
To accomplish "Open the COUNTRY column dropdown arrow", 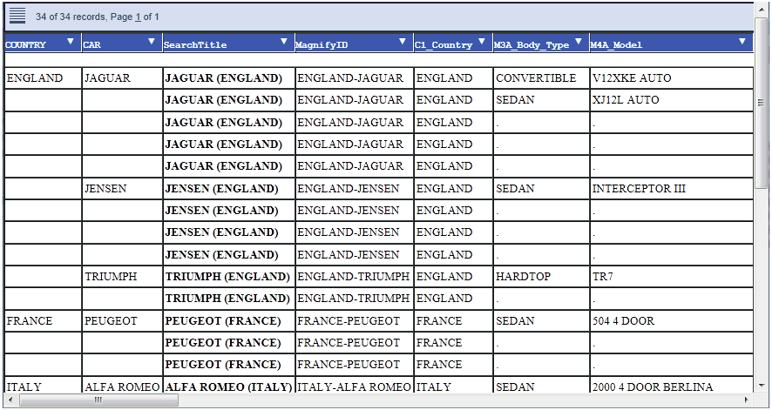I will point(71,42).
